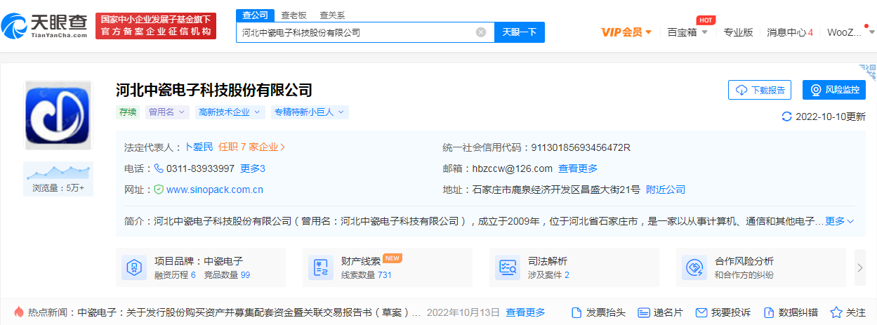Click the flame icon beside 热点新闻
The width and height of the screenshot is (877, 325).
[x=18, y=312]
